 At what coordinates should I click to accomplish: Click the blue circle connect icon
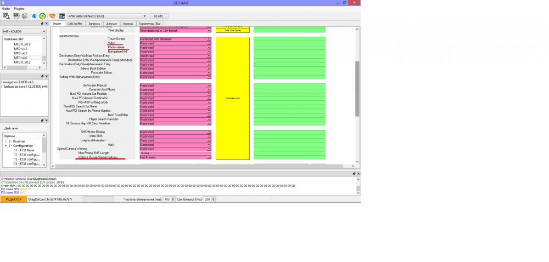[34, 16]
